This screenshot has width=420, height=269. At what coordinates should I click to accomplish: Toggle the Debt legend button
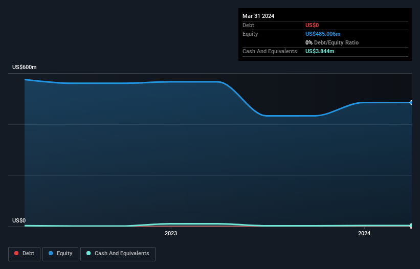click(x=25, y=254)
